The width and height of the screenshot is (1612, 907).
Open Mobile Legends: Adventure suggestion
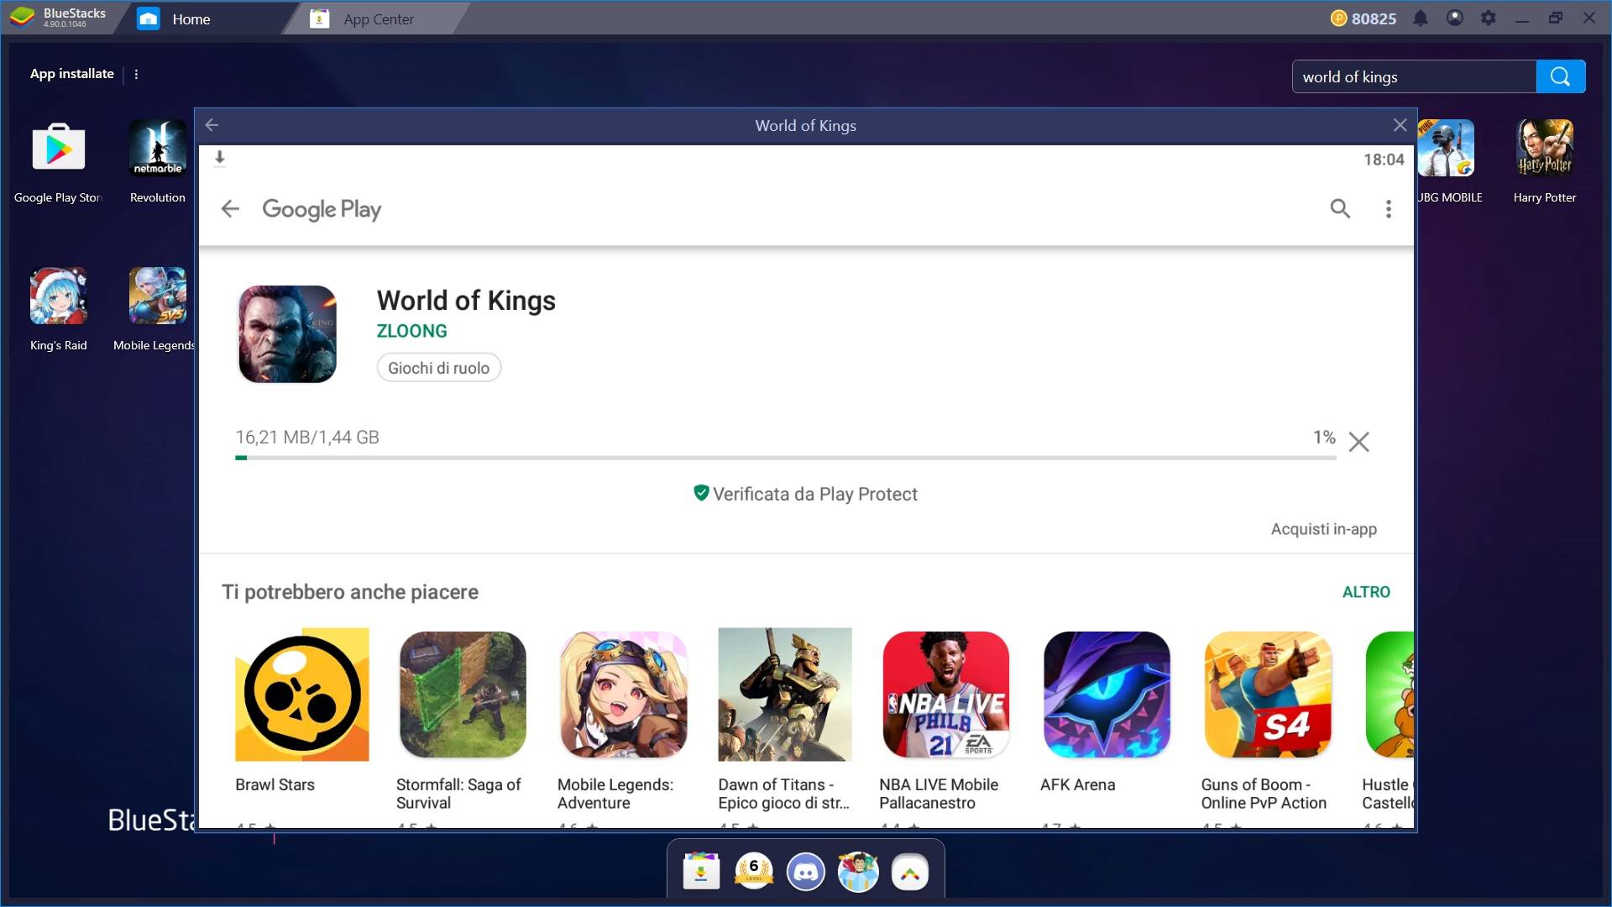point(624,695)
